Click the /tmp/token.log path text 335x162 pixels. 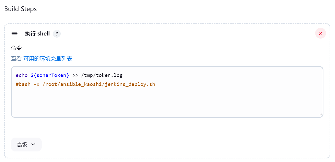pyautogui.click(x=102, y=75)
